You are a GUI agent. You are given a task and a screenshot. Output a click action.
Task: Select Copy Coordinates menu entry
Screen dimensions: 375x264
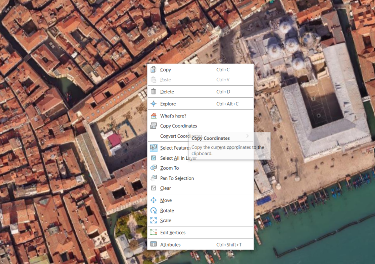pos(200,126)
